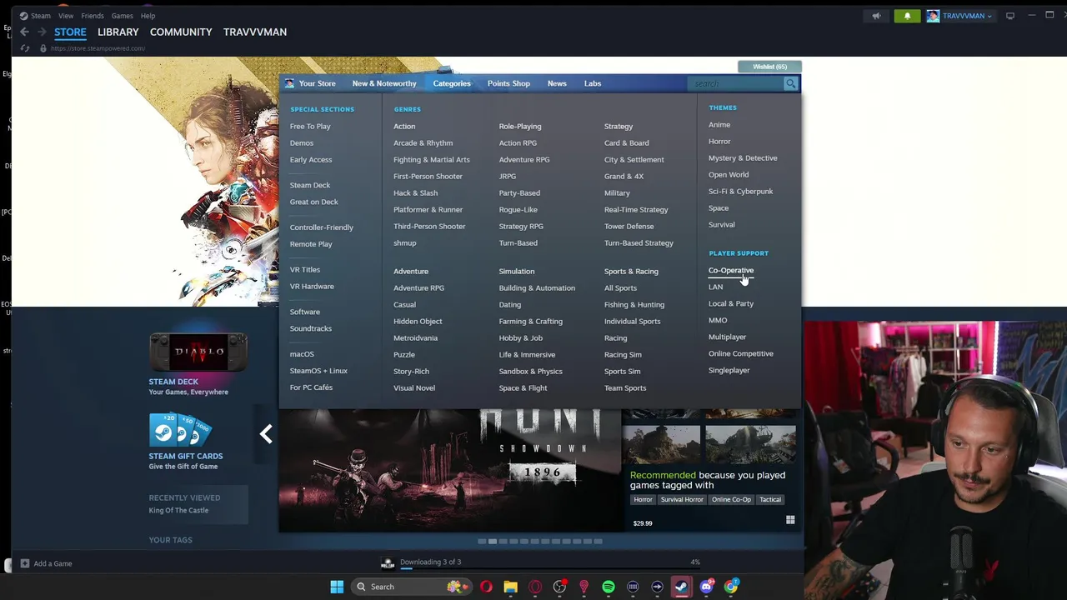The width and height of the screenshot is (1067, 600).
Task: Open Windows Start menu
Action: pyautogui.click(x=337, y=587)
